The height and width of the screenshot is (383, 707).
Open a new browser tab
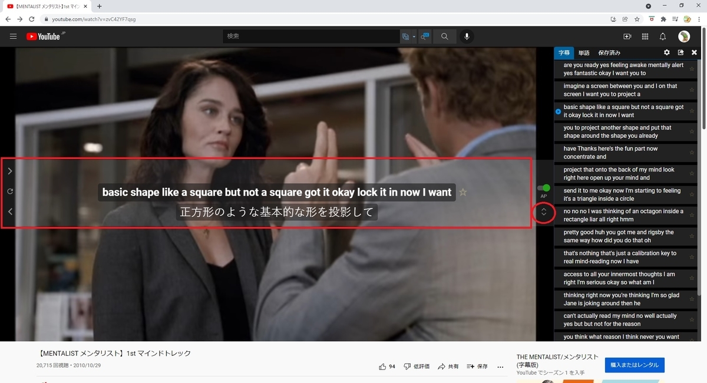99,6
